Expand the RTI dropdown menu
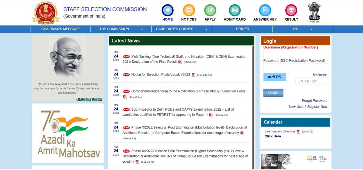363x170 pixels. tap(303, 29)
